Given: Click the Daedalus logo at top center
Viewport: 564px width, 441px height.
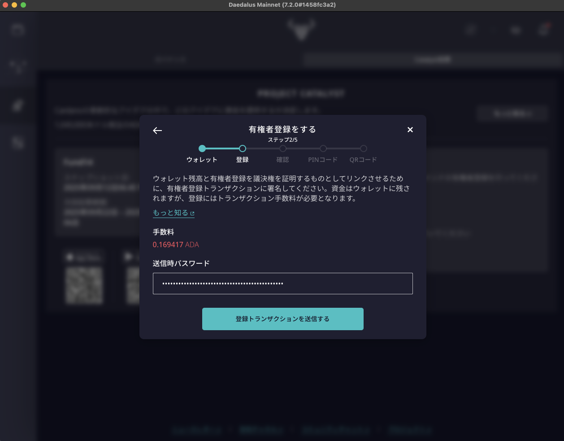Looking at the screenshot, I should tap(301, 29).
